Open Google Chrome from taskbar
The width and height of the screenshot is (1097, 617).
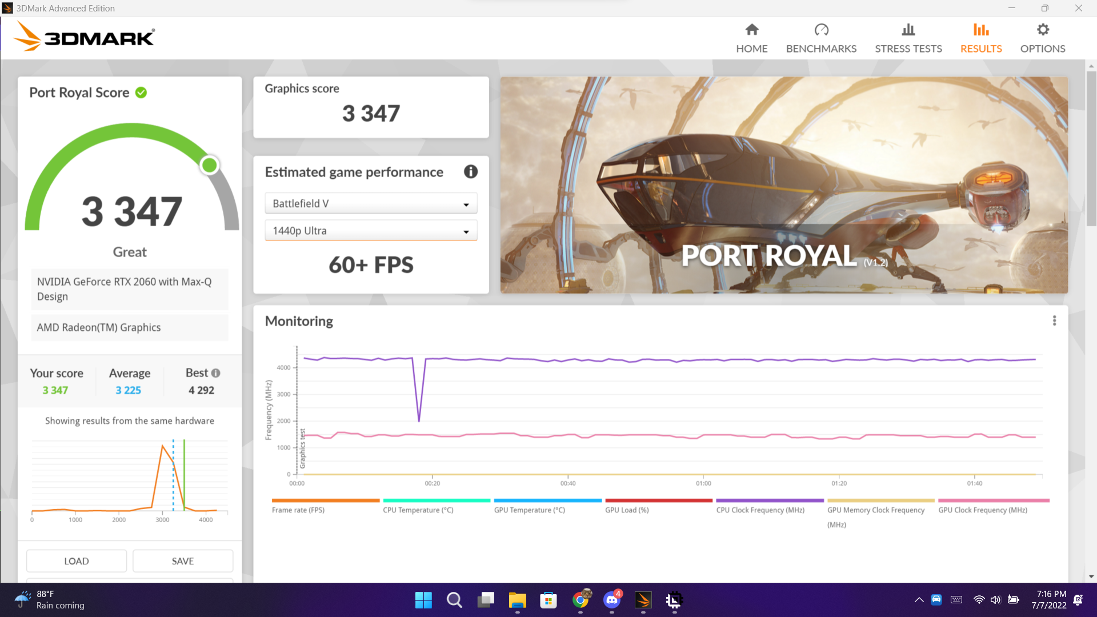(x=580, y=600)
